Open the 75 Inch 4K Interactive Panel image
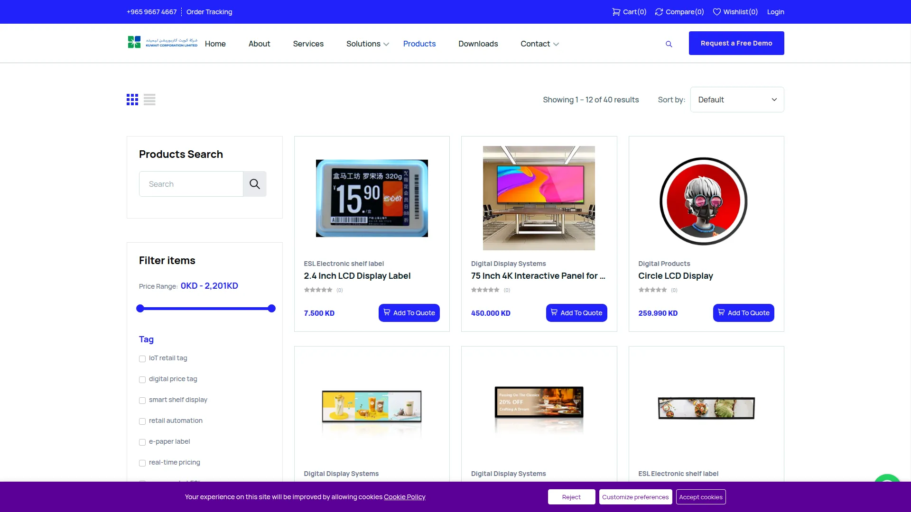This screenshot has width=911, height=512. click(539, 198)
